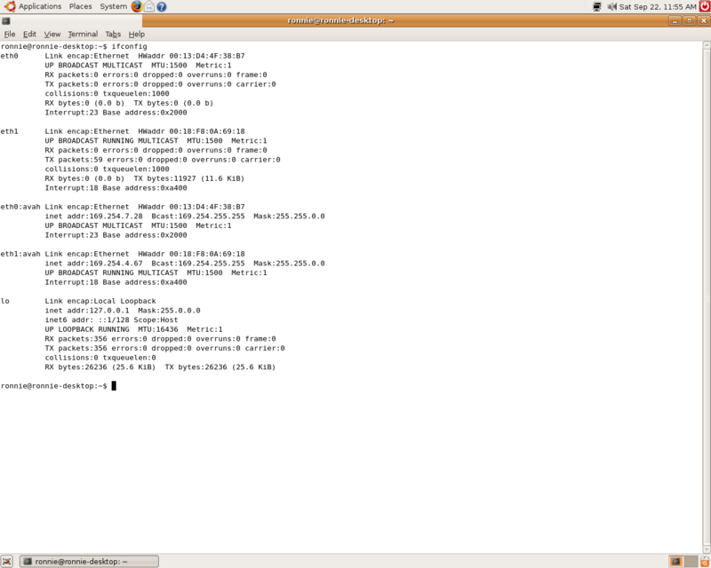The image size is (711, 568).
Task: Open the terminal File menu
Action: 10,34
